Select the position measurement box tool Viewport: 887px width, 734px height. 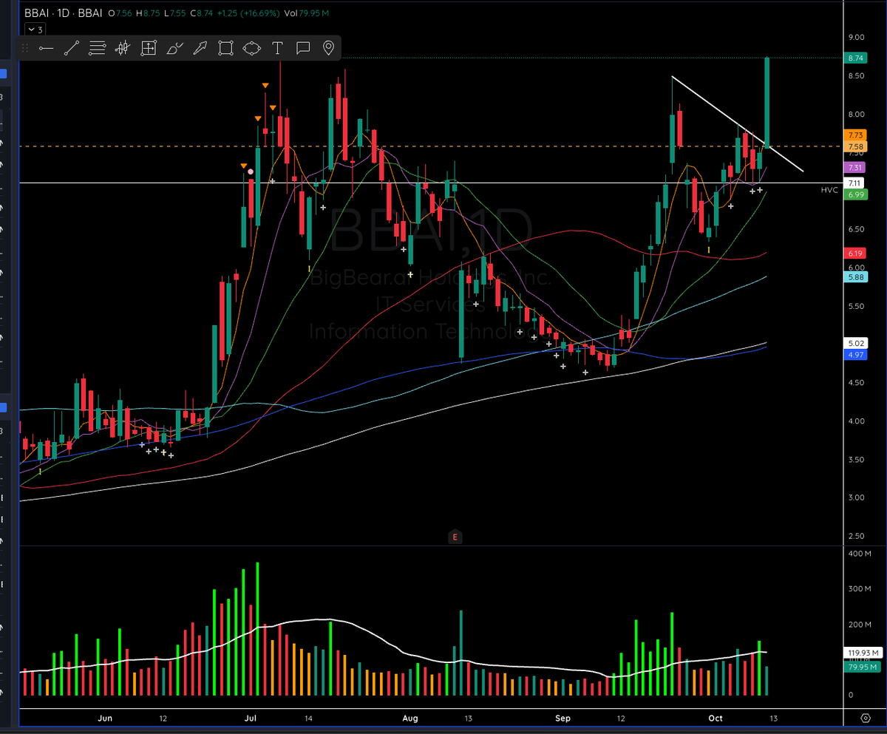tap(149, 48)
